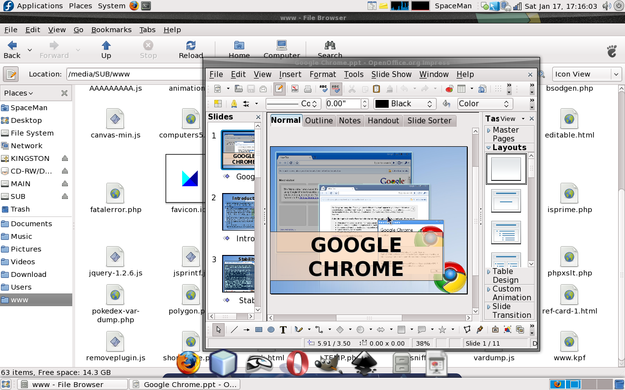Open Slide Show menu in Impress

[x=391, y=74]
